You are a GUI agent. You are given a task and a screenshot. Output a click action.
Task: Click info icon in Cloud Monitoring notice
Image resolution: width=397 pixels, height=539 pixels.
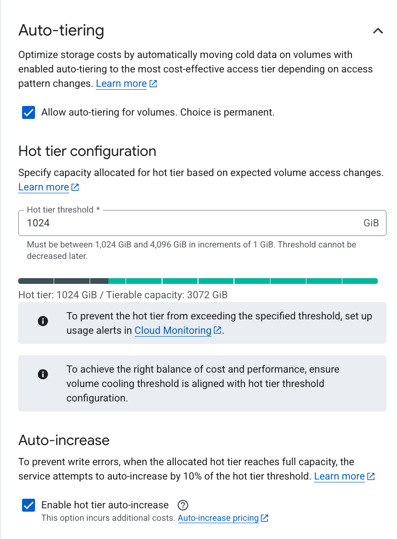[x=43, y=321]
